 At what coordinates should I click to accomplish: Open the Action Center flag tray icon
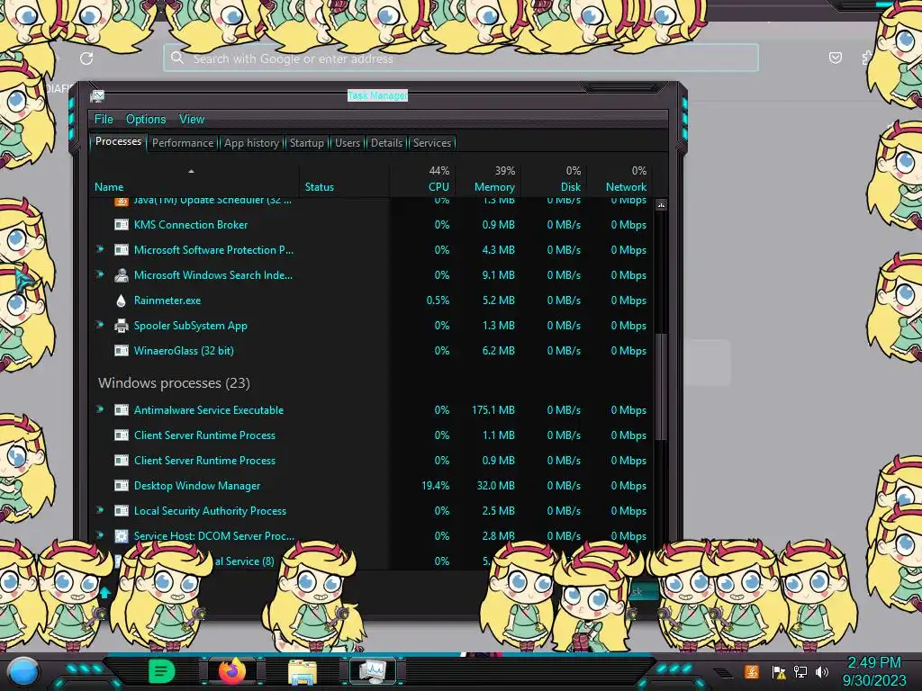click(x=779, y=672)
